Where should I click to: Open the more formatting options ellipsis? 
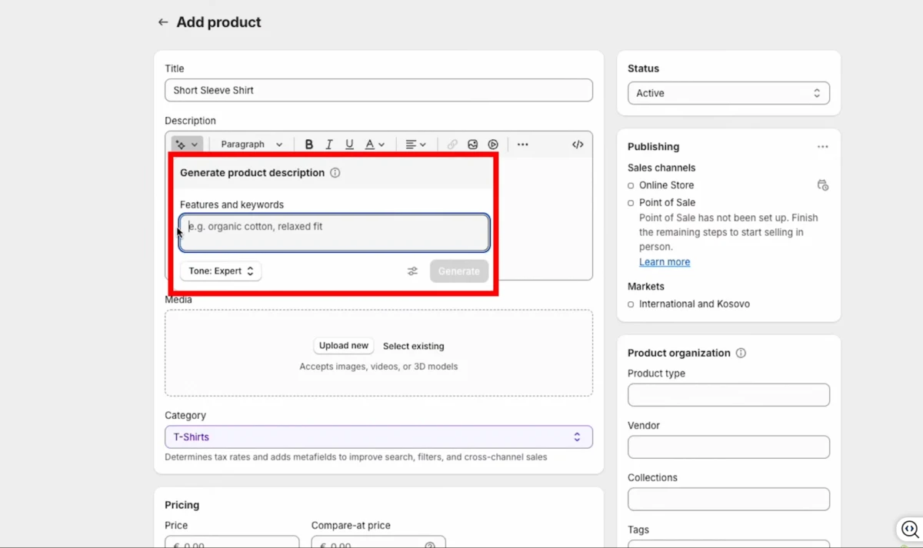coord(523,144)
